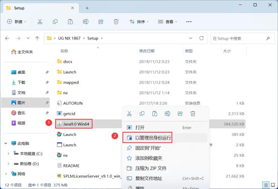Expand the 本地磁盘 (C:) node

coord(8,153)
